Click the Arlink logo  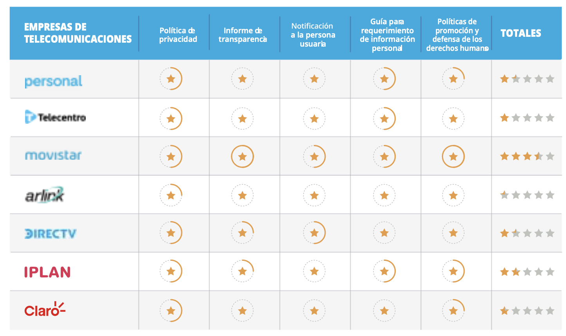(x=45, y=195)
